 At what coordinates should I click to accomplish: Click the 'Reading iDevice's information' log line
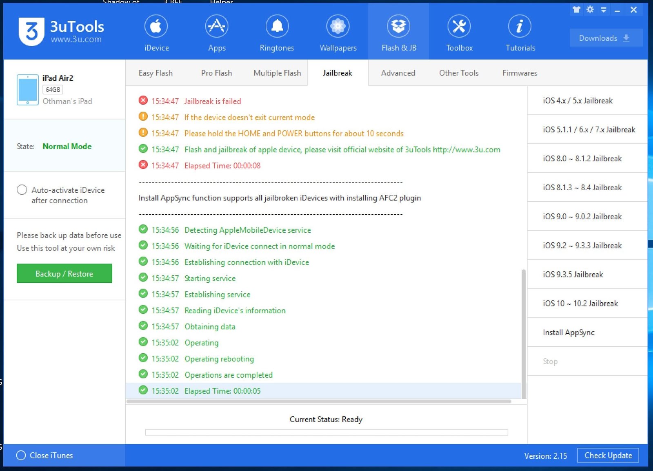(x=235, y=310)
